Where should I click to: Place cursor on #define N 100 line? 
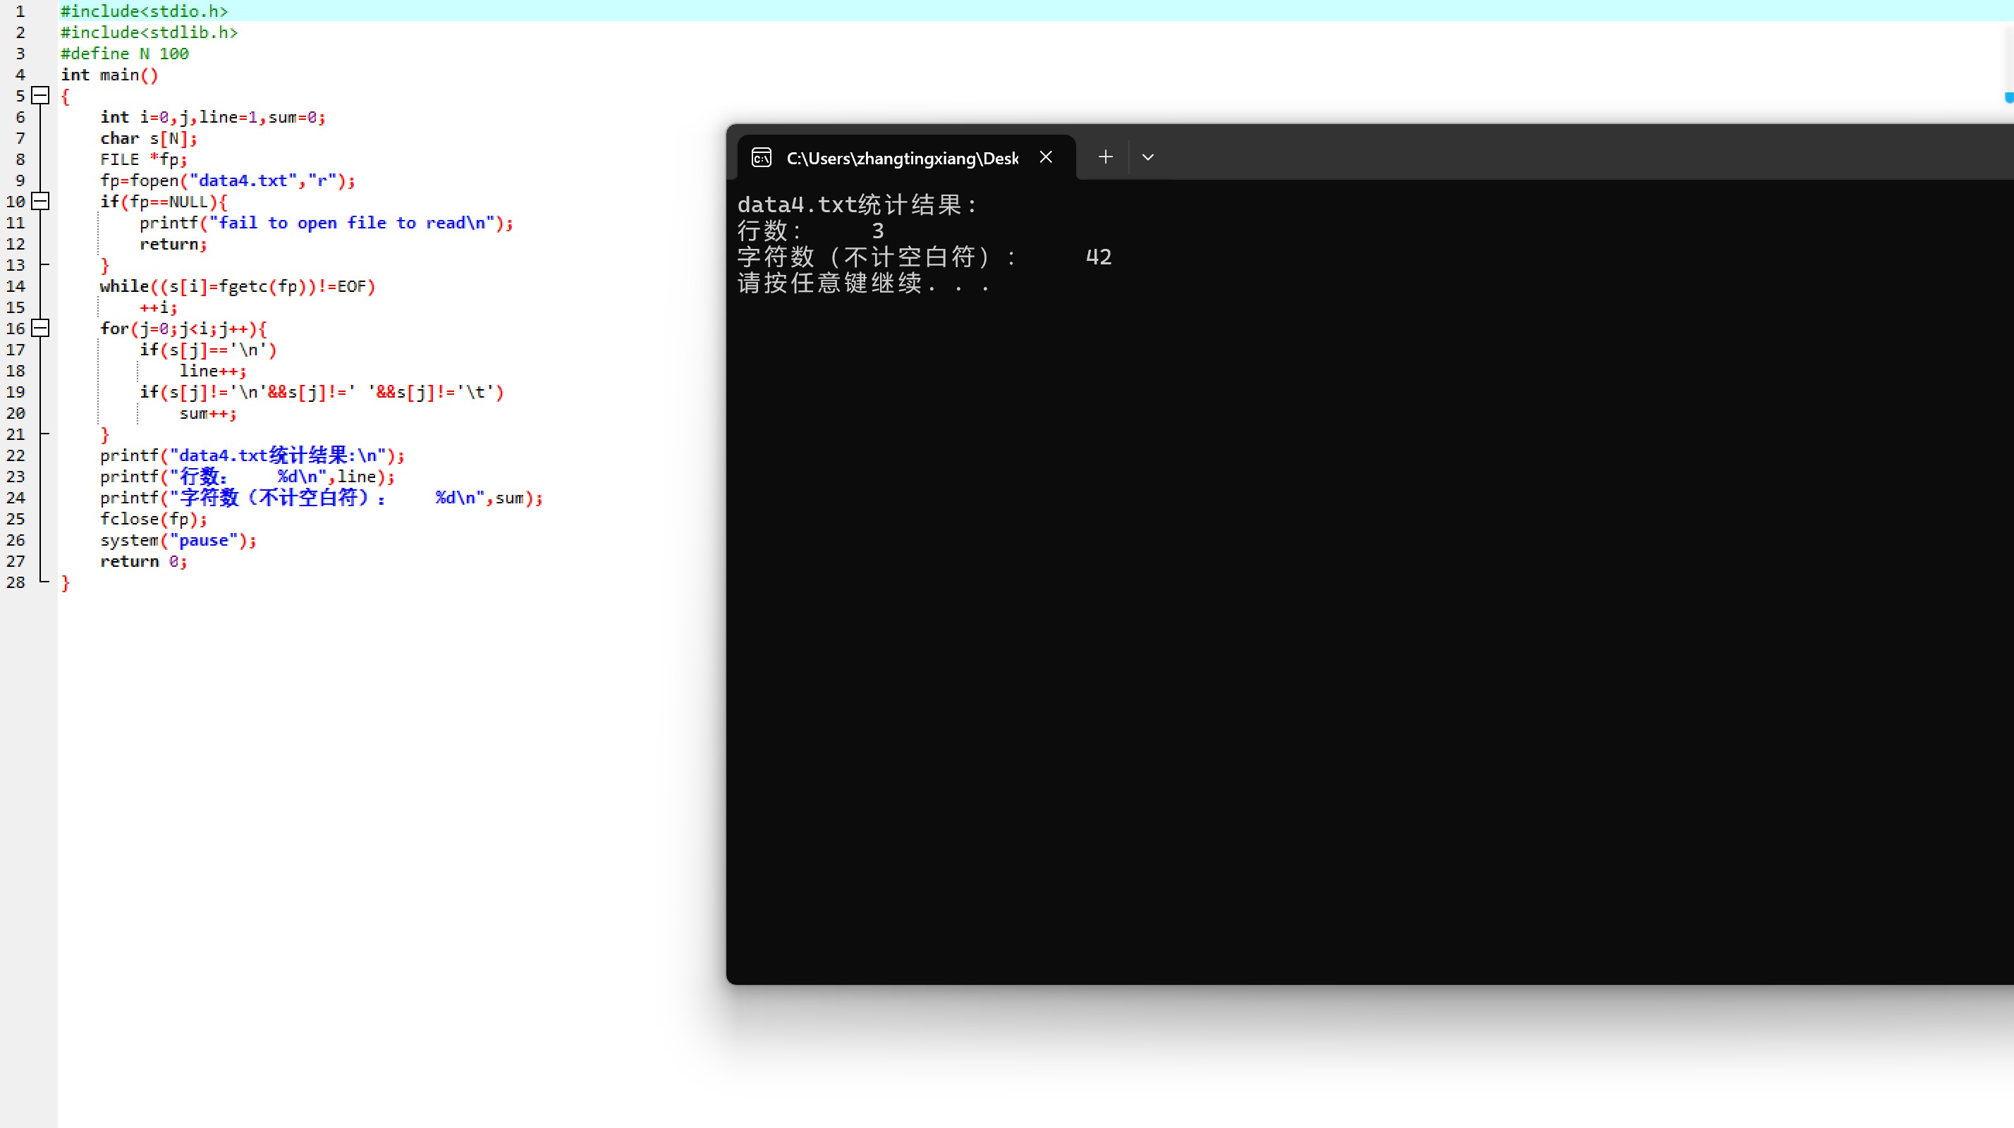[125, 54]
